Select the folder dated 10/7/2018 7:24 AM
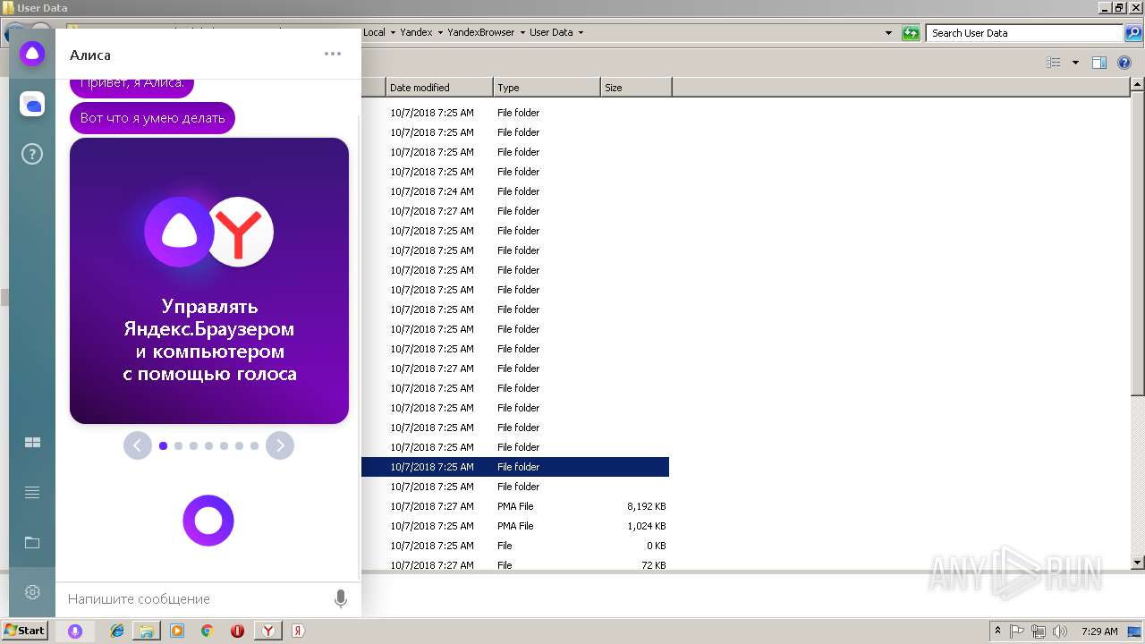Image resolution: width=1145 pixels, height=644 pixels. (x=515, y=191)
